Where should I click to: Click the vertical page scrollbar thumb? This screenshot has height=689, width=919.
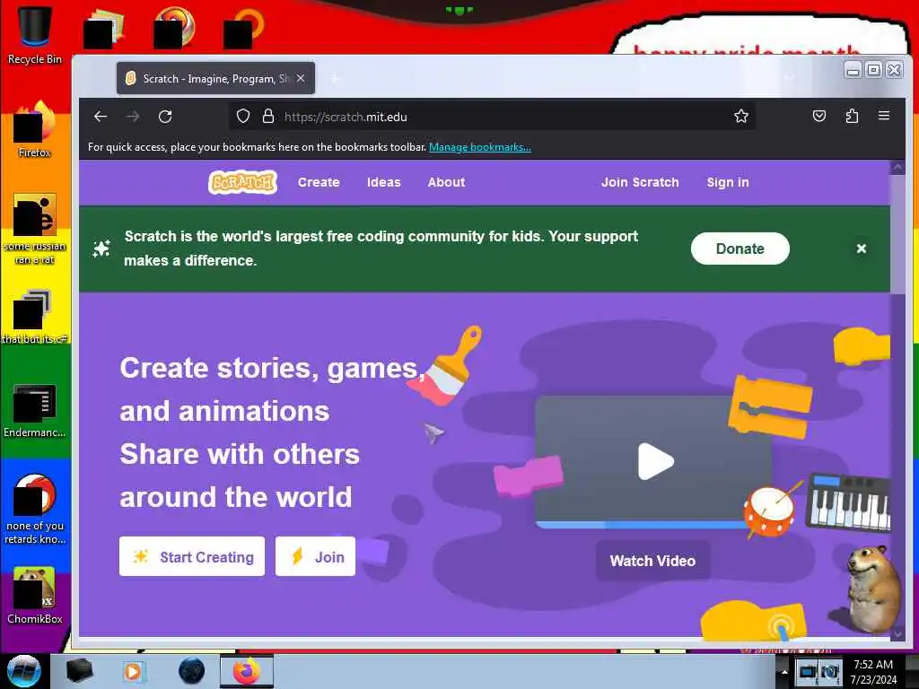[897, 234]
